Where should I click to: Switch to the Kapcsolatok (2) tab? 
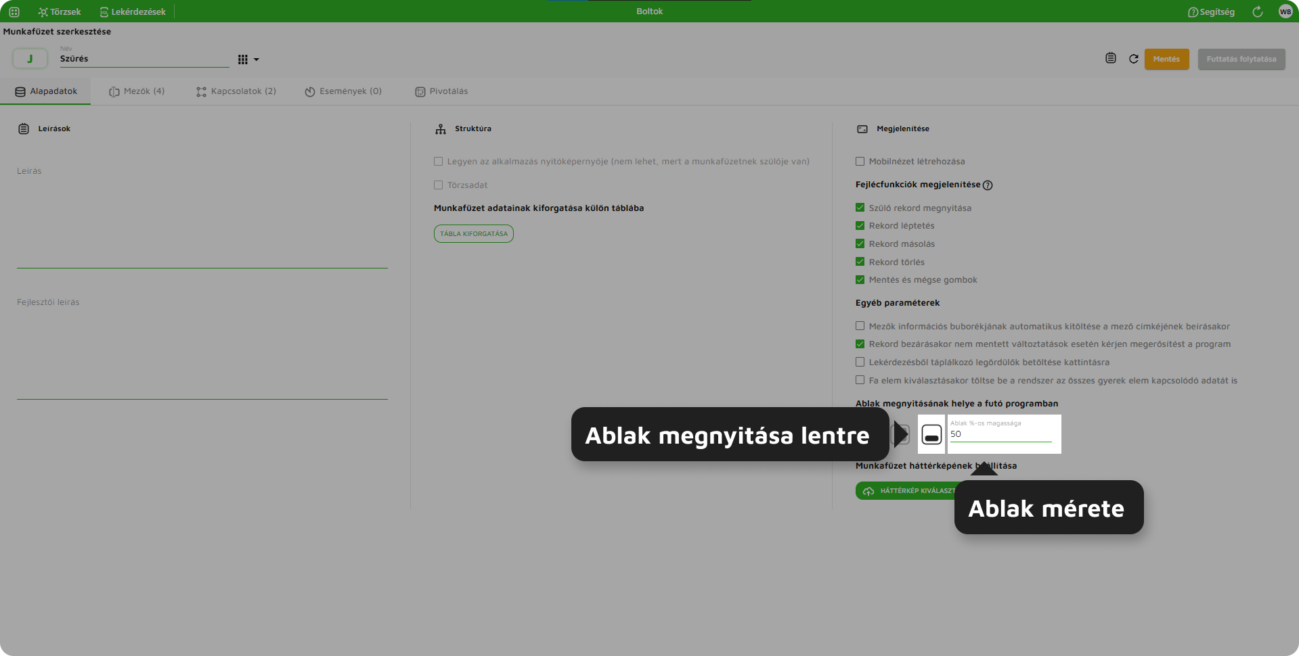236,91
